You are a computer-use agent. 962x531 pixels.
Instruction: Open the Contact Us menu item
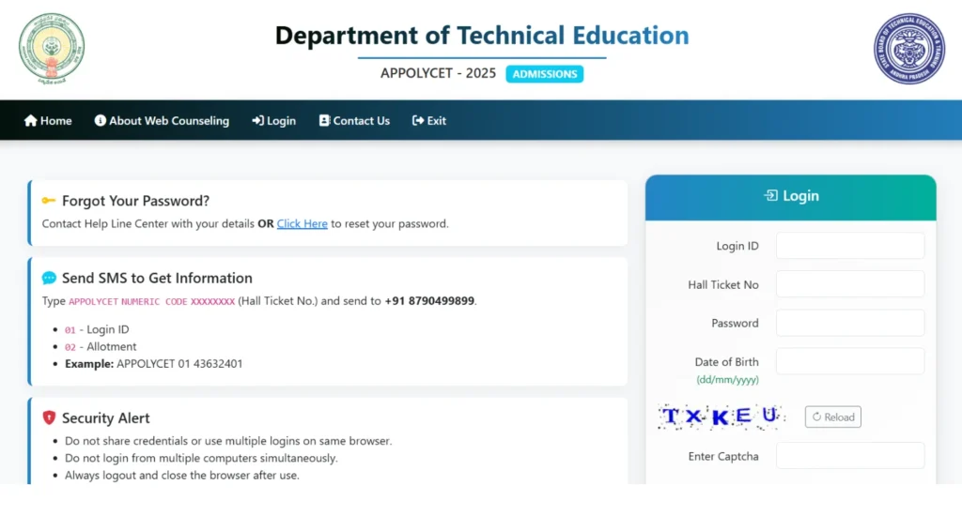tap(354, 121)
